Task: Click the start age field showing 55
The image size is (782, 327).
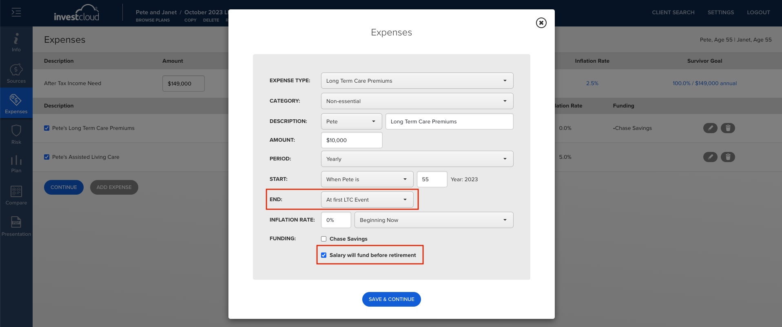Action: click(432, 179)
